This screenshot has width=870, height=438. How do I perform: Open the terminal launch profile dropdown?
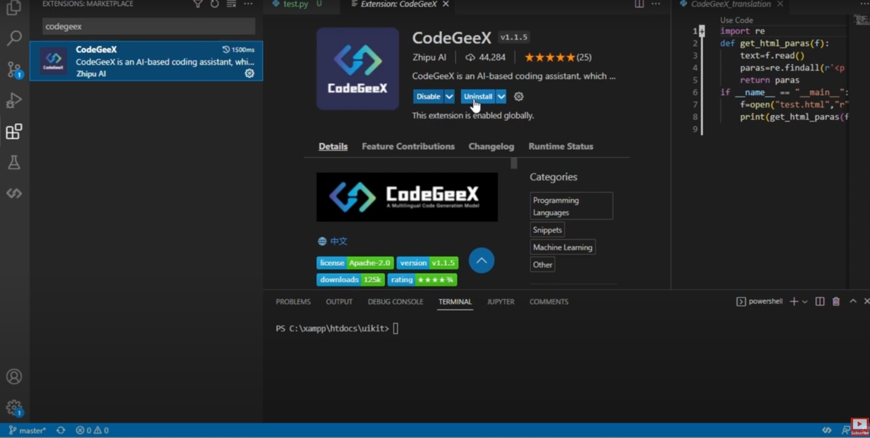coord(805,302)
